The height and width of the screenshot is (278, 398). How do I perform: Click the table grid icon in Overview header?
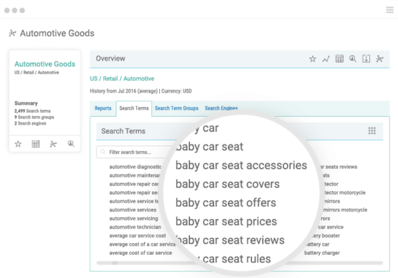pos(339,59)
